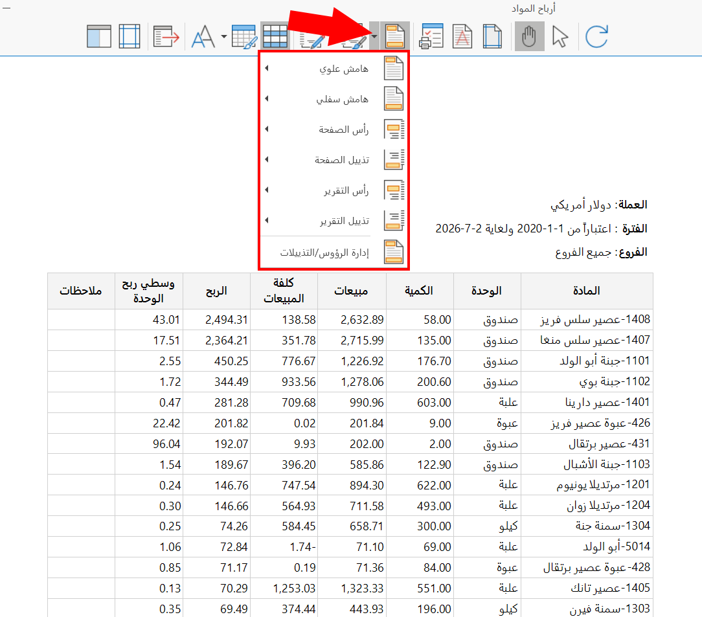Click the bottom margin page icon in menu
The width and height of the screenshot is (702, 617).
click(x=394, y=99)
